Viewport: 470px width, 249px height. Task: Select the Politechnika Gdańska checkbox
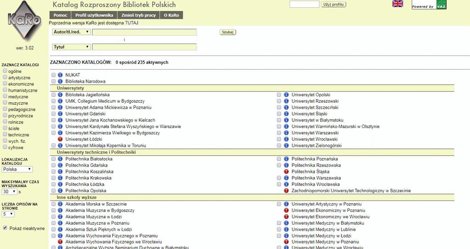[x=53, y=165]
